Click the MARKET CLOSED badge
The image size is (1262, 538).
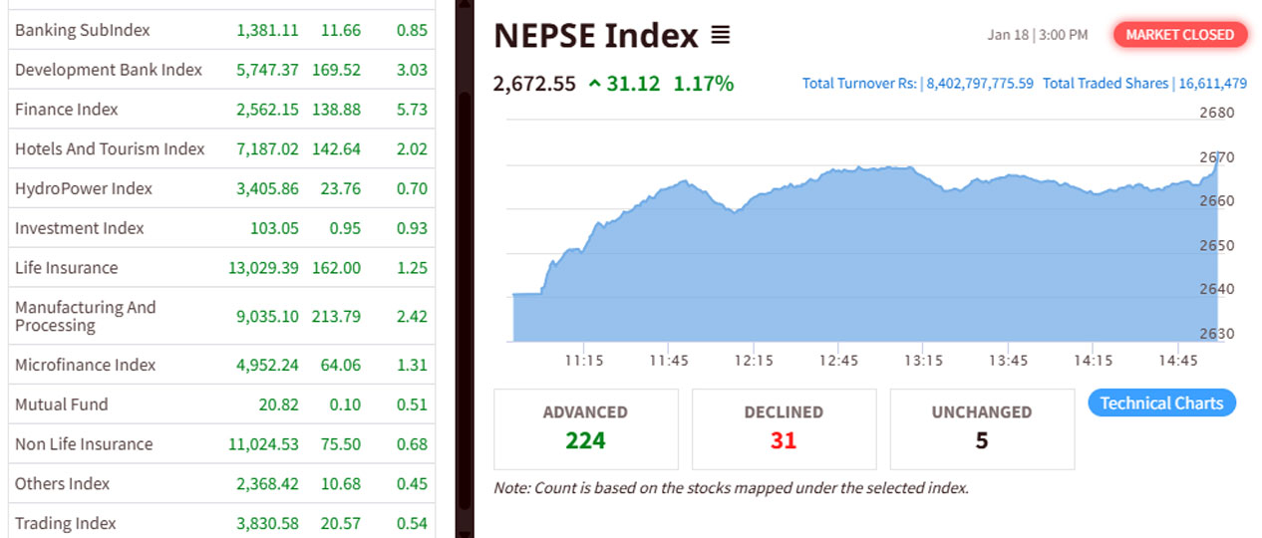[1179, 35]
